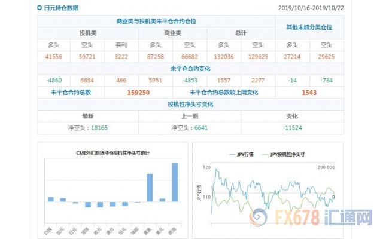
Task: Click the 未平仓合约变化 row header
Action: click(190, 69)
